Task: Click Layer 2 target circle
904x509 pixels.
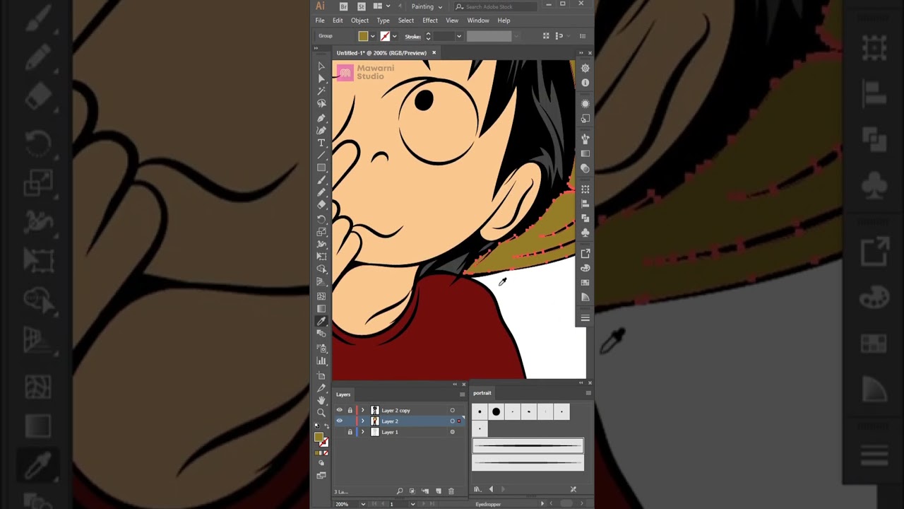Action: pyautogui.click(x=453, y=421)
